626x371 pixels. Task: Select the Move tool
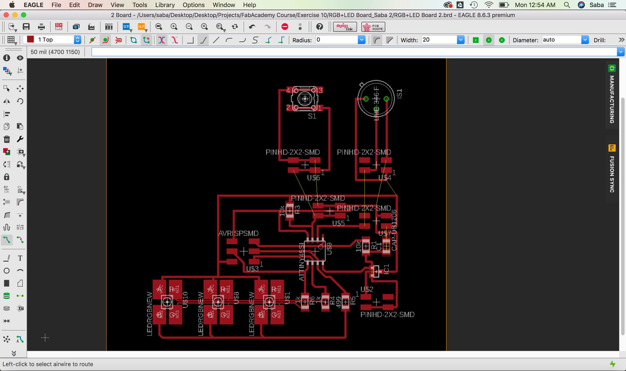(x=20, y=89)
